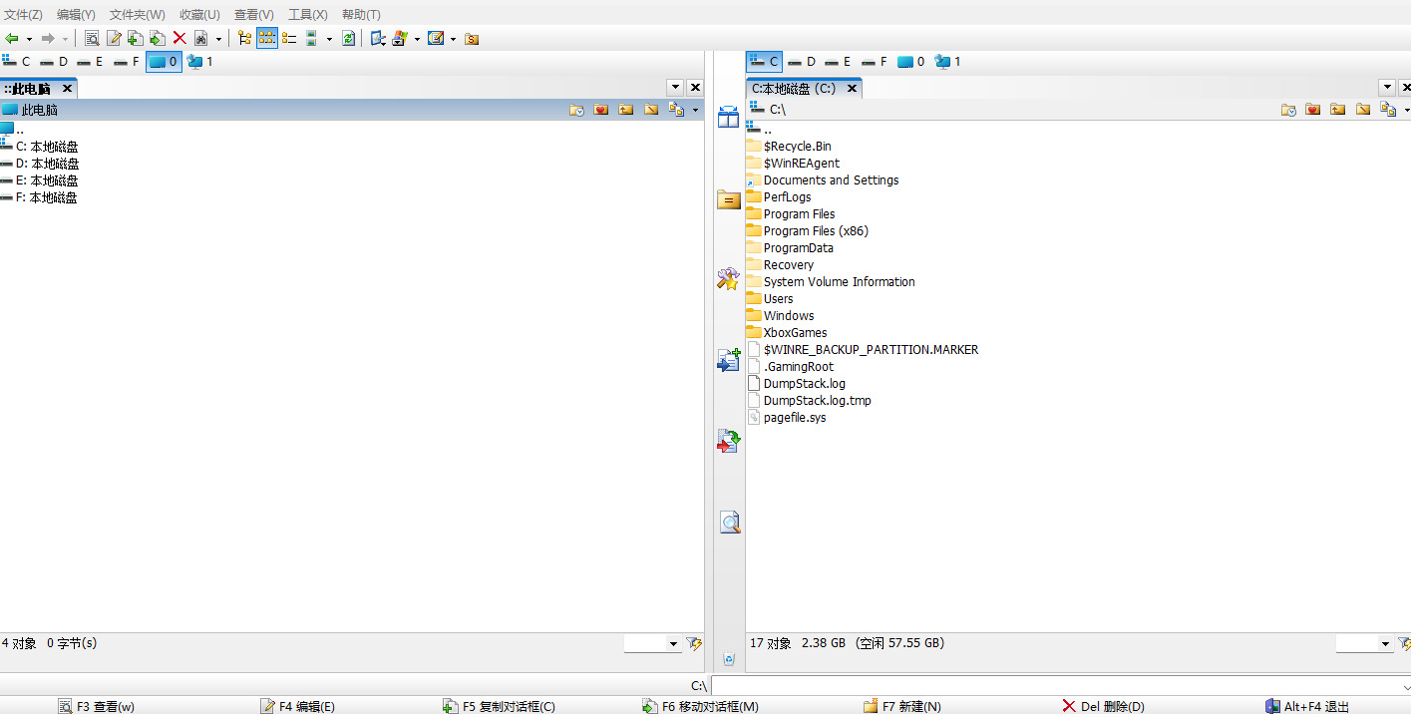Click the folder tree view icon
Image resolution: width=1411 pixels, height=714 pixels.
(x=244, y=38)
